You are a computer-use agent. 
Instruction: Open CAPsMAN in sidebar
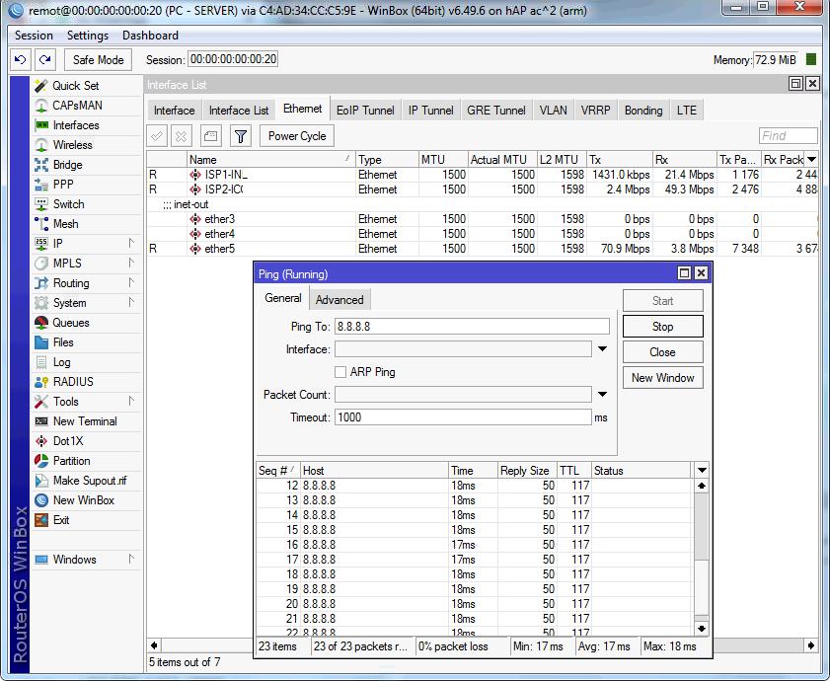click(77, 106)
